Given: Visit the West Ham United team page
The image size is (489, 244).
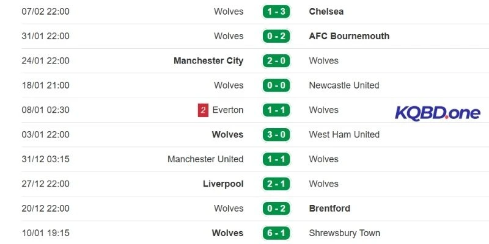Looking at the screenshot, I should (344, 135).
